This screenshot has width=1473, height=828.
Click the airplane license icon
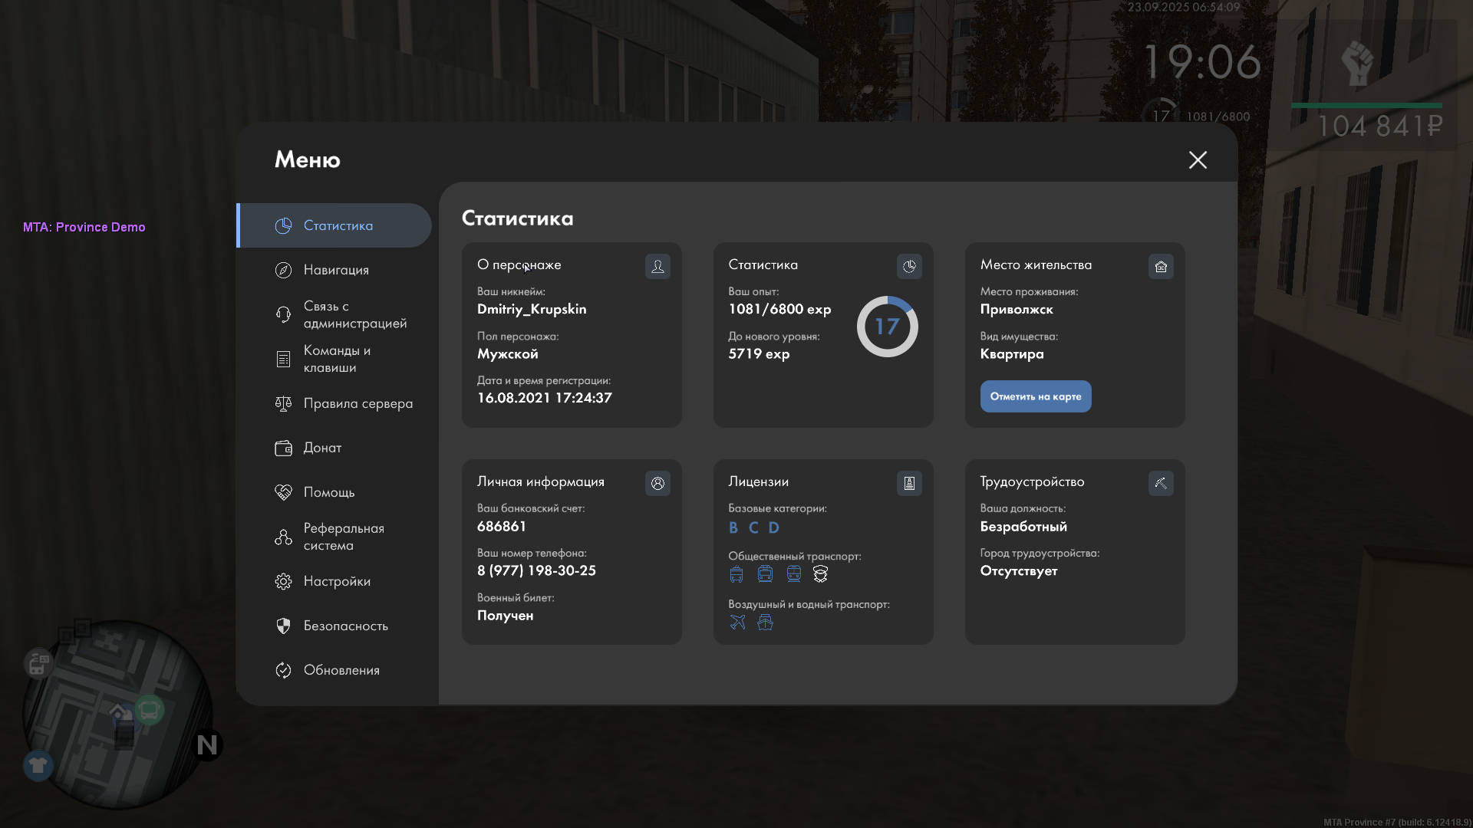pyautogui.click(x=737, y=622)
